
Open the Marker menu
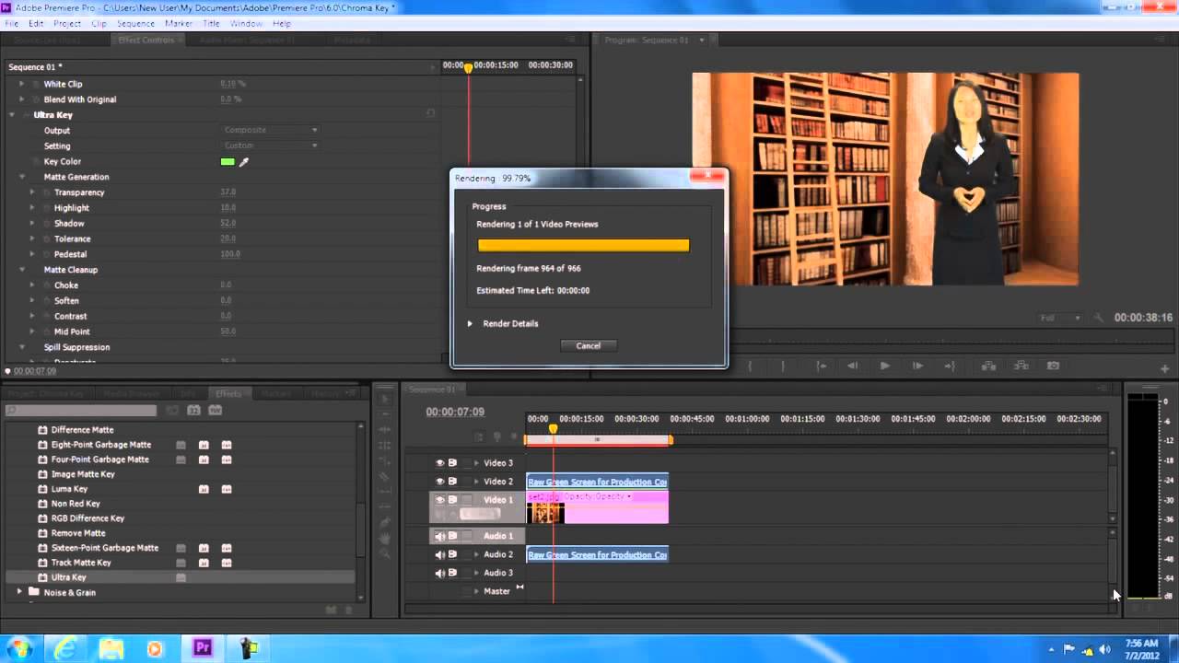pos(179,23)
